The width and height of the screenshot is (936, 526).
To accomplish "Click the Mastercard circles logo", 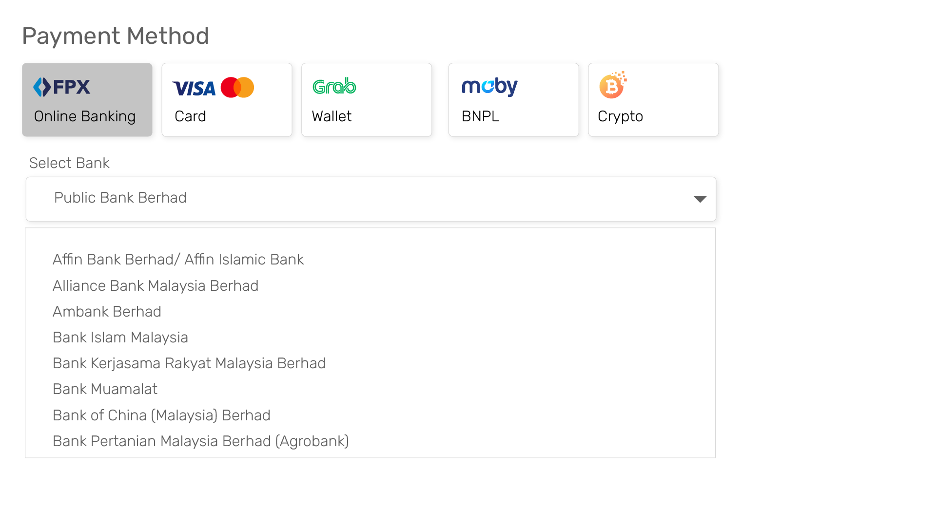I will pyautogui.click(x=237, y=88).
